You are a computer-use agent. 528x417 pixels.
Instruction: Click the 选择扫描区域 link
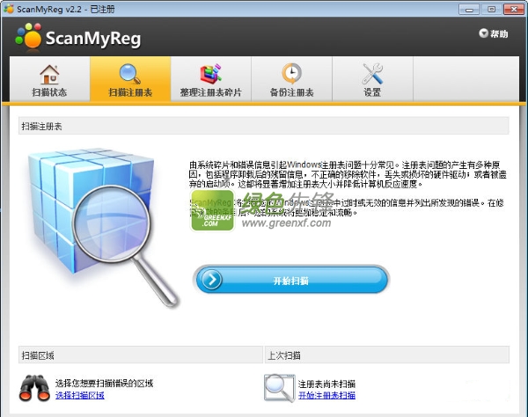click(x=80, y=395)
